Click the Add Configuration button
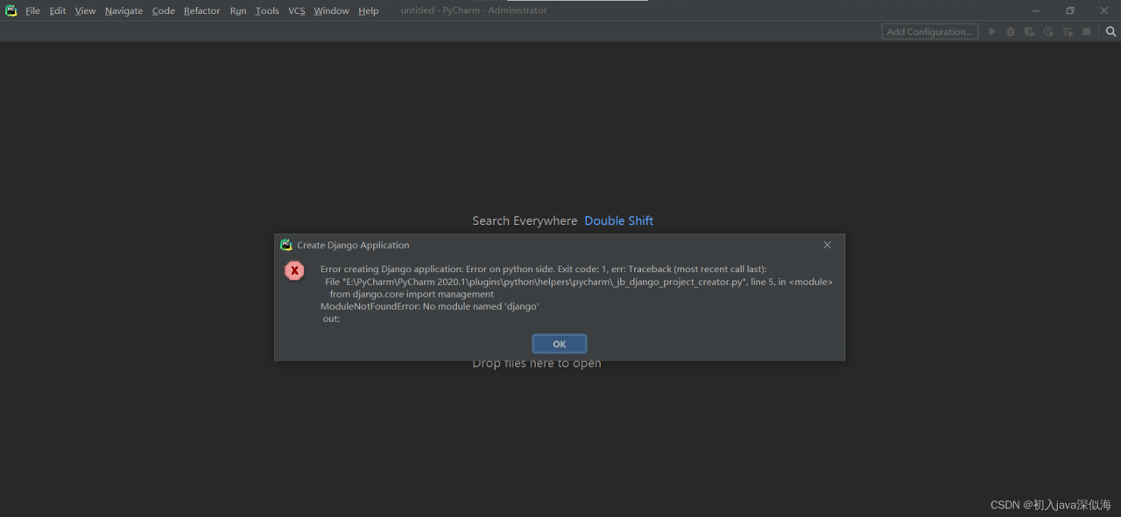The height and width of the screenshot is (517, 1121). point(930,31)
